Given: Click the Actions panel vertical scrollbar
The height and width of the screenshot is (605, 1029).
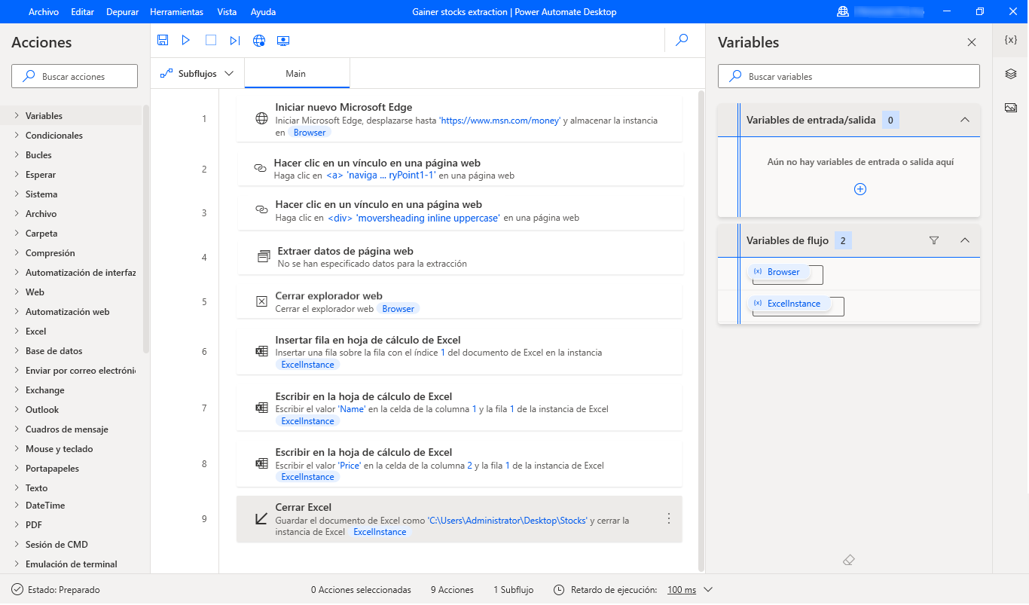Looking at the screenshot, I should point(146,229).
